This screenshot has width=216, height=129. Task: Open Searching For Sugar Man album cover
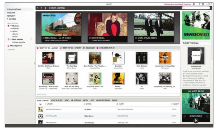coord(165,58)
